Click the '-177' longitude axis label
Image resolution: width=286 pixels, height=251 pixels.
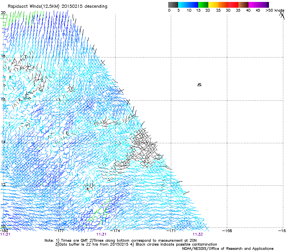coord(60,231)
